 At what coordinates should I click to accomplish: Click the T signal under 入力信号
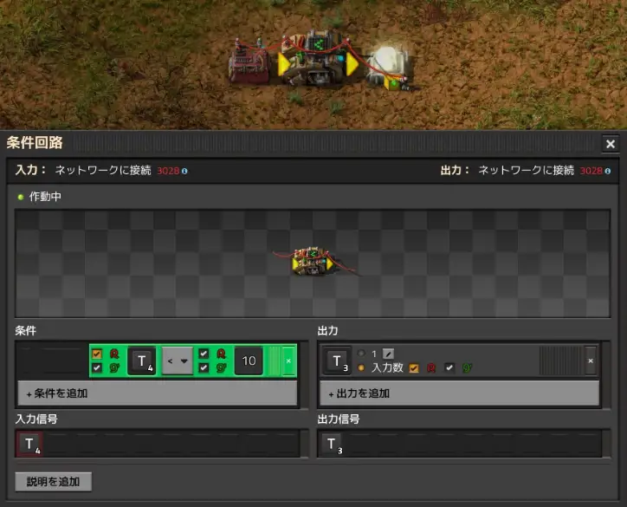[x=29, y=445]
